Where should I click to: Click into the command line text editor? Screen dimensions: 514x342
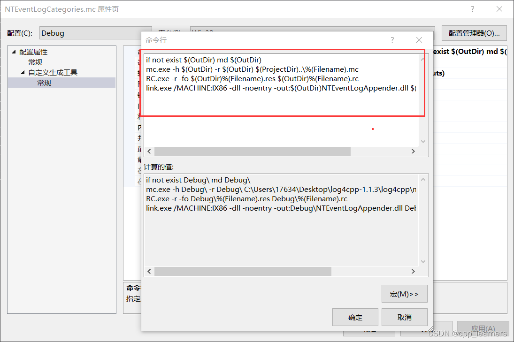click(x=282, y=103)
